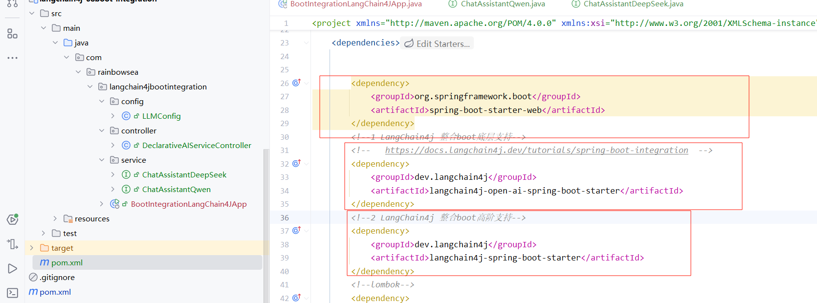Open the Run tool window

pyautogui.click(x=12, y=268)
